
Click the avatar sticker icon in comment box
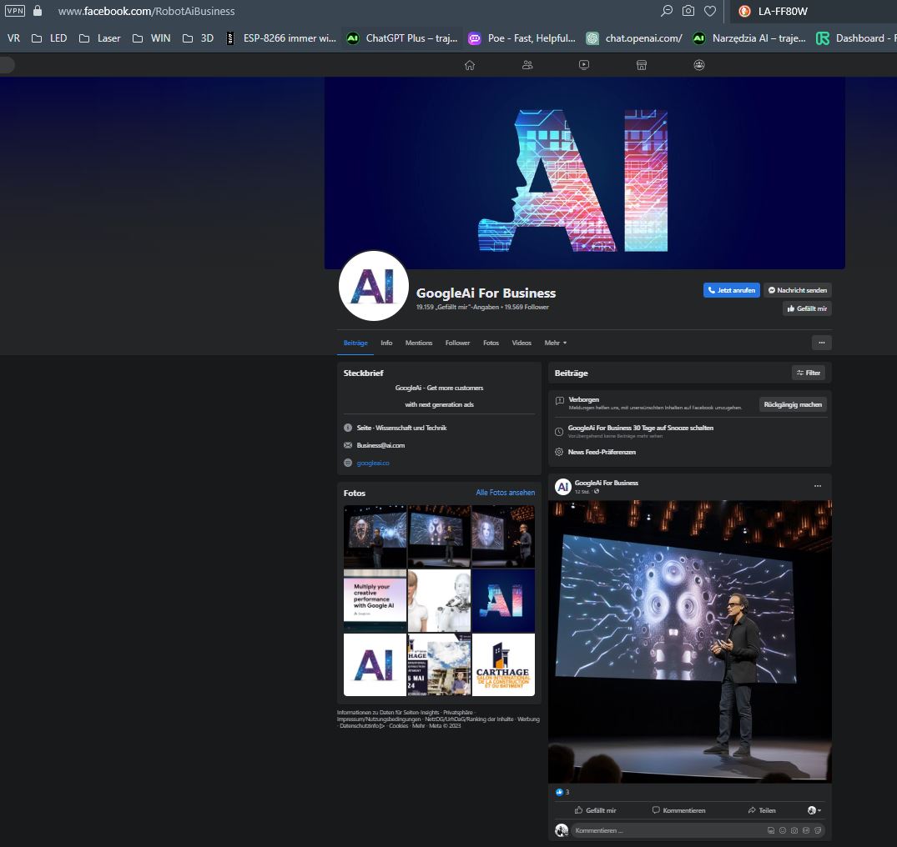coord(770,830)
